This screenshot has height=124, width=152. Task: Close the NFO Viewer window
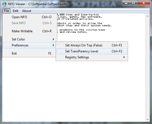[x=144, y=3]
